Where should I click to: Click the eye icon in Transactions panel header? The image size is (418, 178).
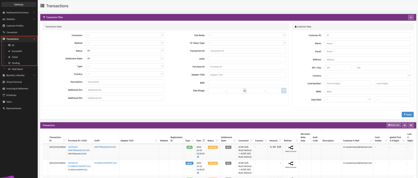(405, 125)
